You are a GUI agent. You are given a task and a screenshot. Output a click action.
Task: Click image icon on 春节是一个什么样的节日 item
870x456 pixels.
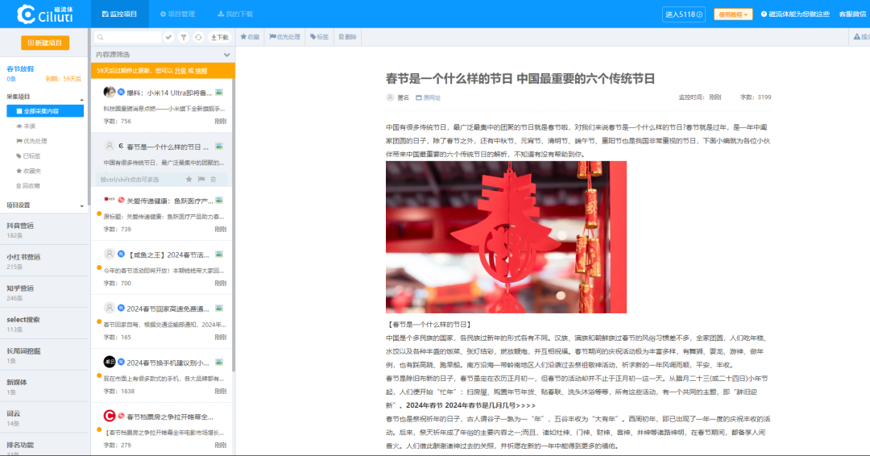[219, 147]
